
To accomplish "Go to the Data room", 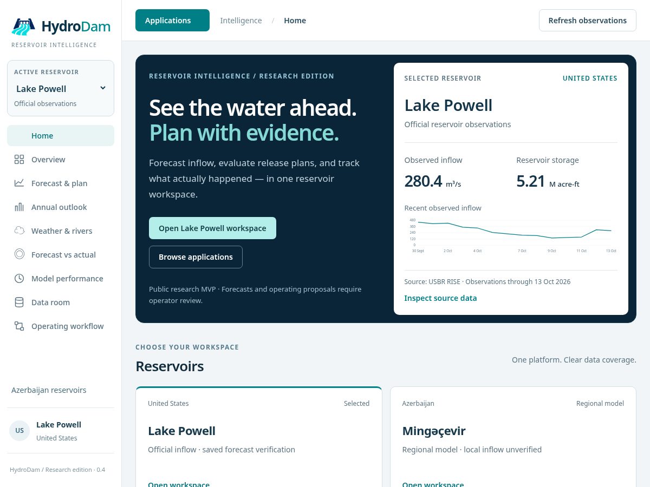I will [x=61, y=302].
